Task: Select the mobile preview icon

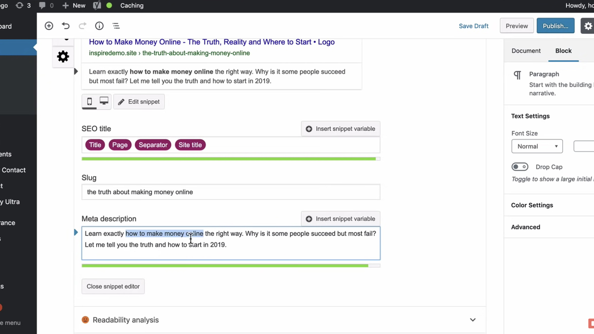Action: point(90,102)
